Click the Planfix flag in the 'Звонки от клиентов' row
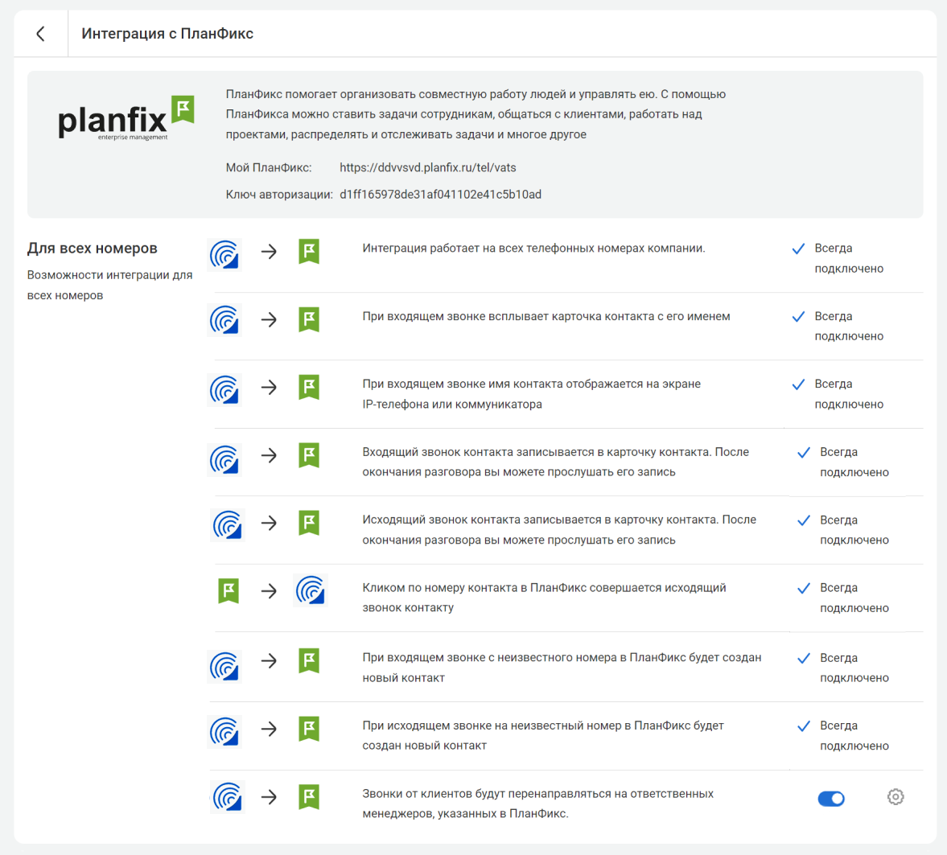Screen dimensions: 947x855 point(309,797)
